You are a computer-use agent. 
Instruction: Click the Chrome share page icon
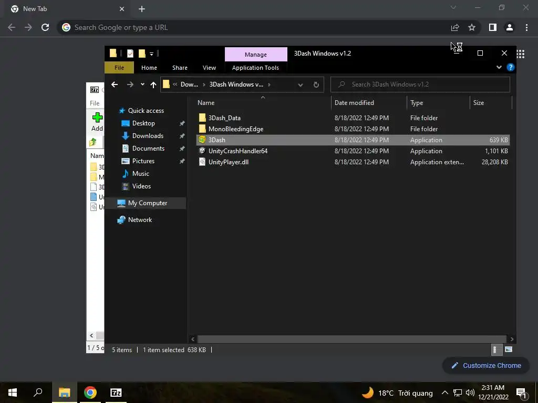[455, 27]
